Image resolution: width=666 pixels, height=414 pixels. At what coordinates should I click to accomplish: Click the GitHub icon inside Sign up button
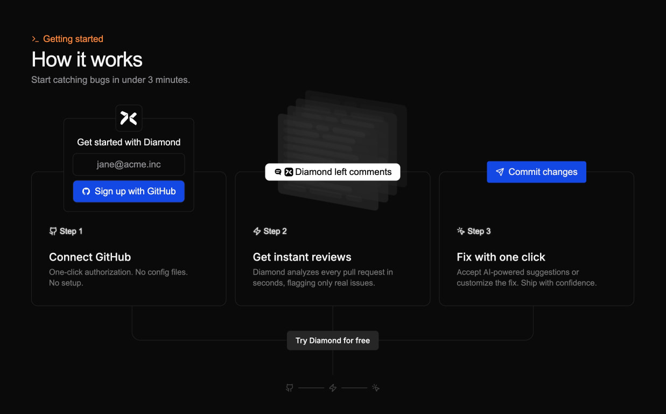coord(86,191)
